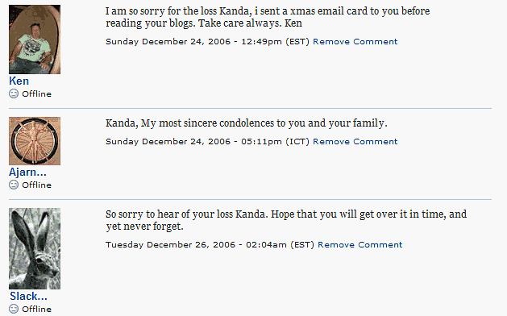Click the comment text by Slack about loss

(x=286, y=220)
